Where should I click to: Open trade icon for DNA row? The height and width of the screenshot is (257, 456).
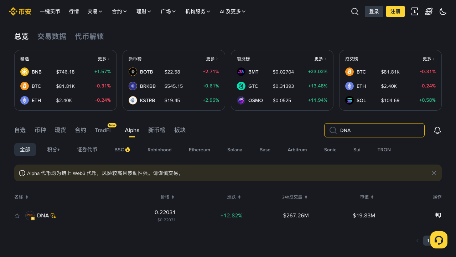438,215
